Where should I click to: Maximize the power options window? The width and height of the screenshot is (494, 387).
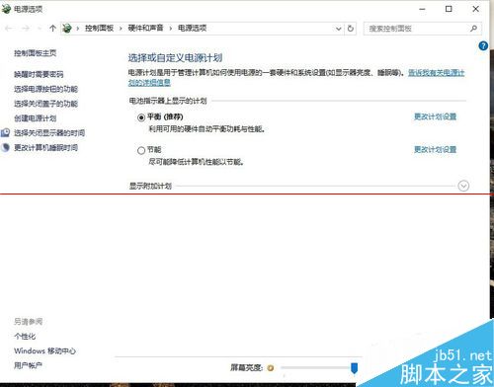(x=449, y=9)
